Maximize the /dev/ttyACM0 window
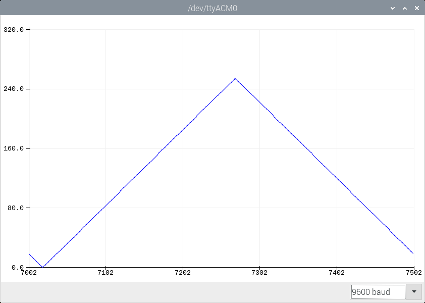The width and height of the screenshot is (425, 303). 405,8
